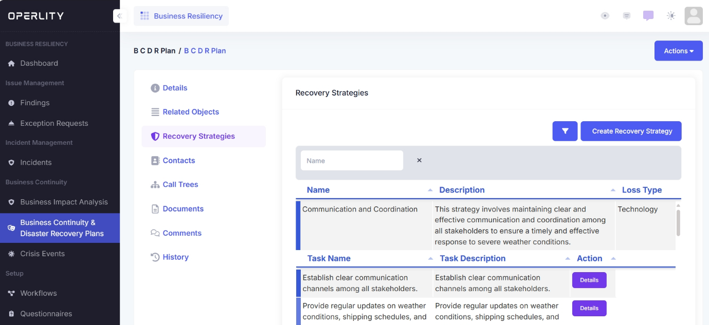Switch to the Contacts tab
Image resolution: width=709 pixels, height=325 pixels.
click(x=178, y=160)
